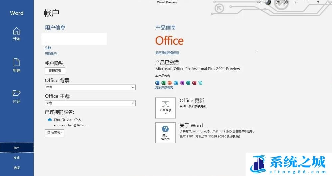Viewport: 332px width, 176px height.
Task: Click the 自动下载和安装更新 description text
Action: (194, 106)
